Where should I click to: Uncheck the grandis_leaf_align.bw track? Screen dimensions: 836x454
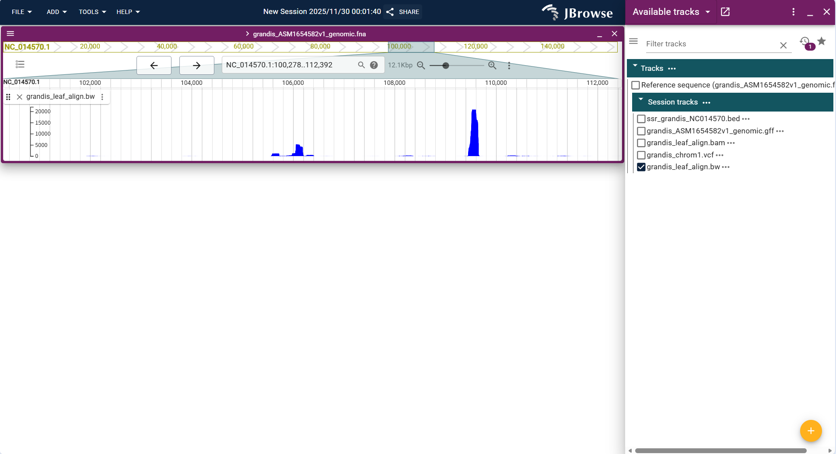click(640, 167)
